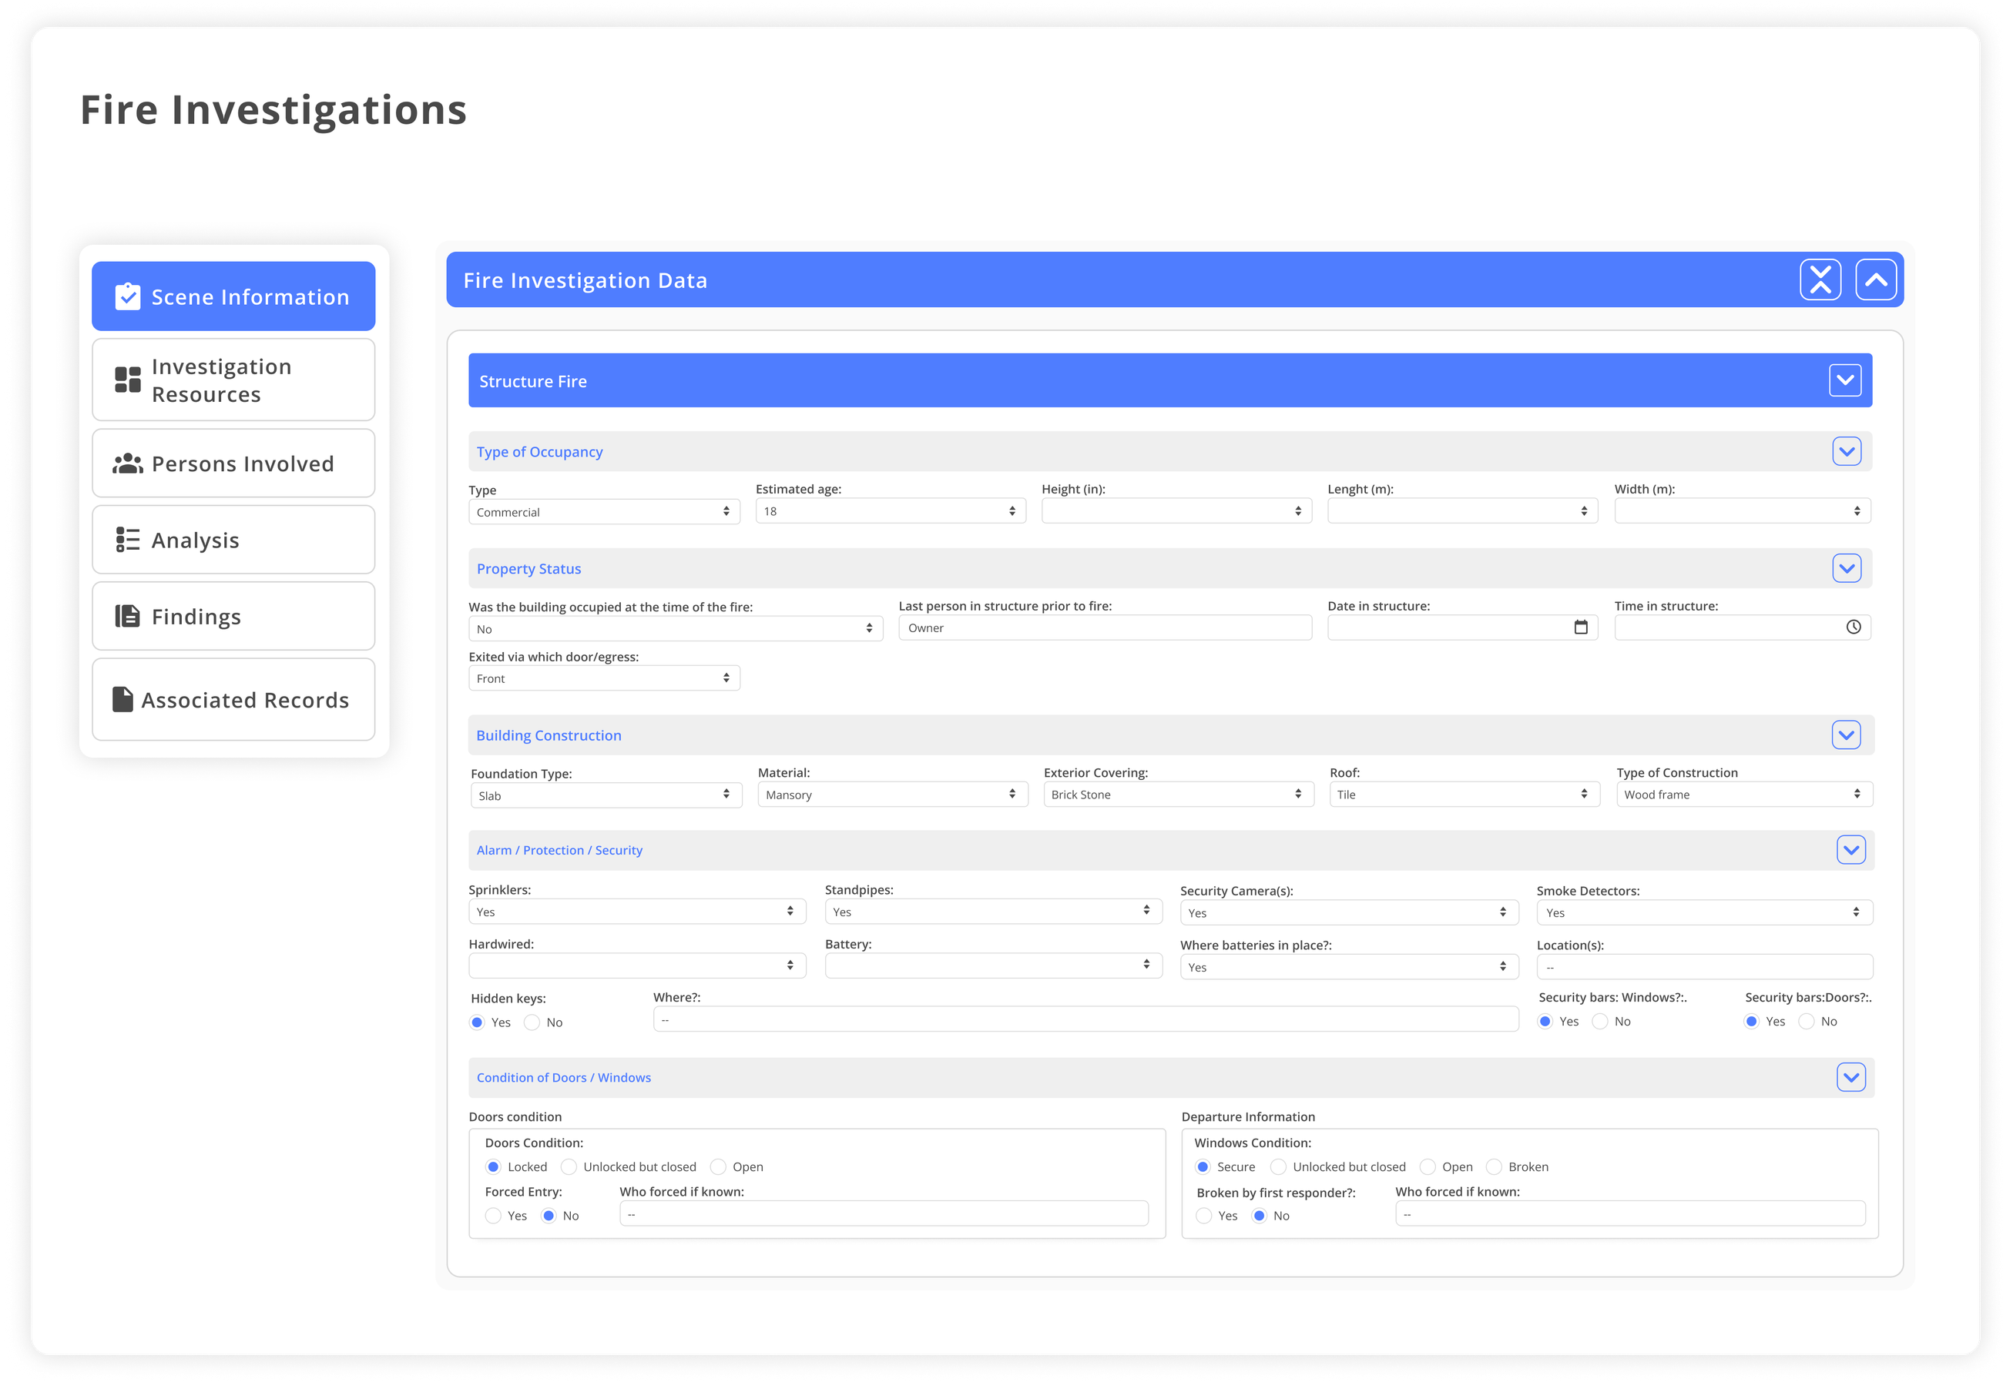The image size is (2003, 1382).
Task: Click the Persons Involved people icon
Action: pyautogui.click(x=126, y=463)
